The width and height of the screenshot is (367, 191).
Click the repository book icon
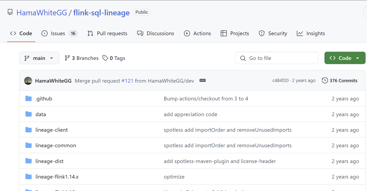[10, 12]
